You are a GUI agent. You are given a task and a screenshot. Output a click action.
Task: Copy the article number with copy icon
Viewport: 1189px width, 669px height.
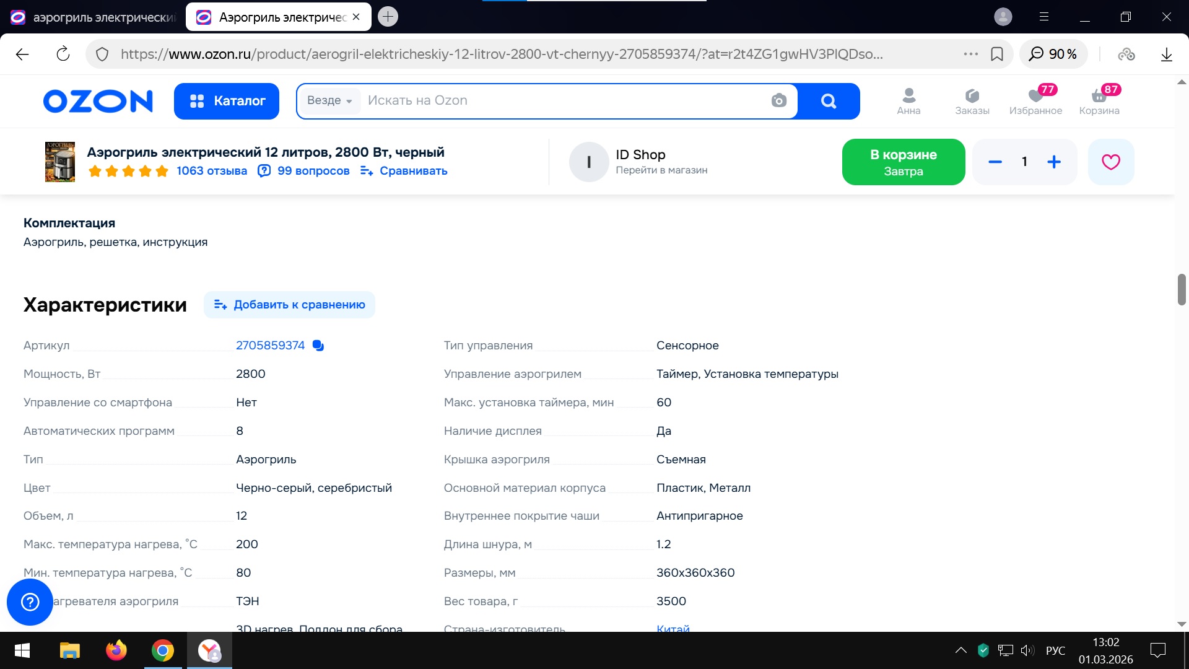(x=318, y=346)
